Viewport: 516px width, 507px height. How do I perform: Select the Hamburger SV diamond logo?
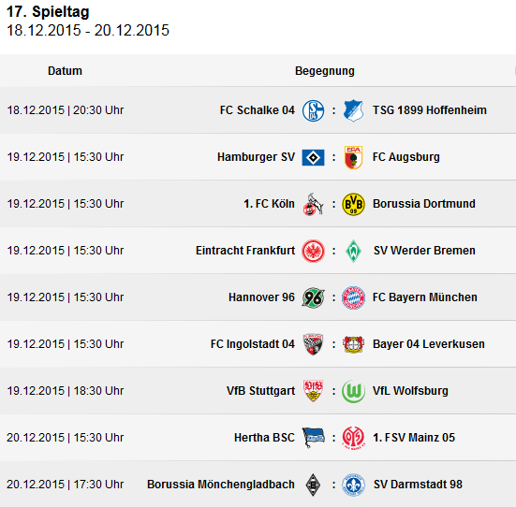313,157
